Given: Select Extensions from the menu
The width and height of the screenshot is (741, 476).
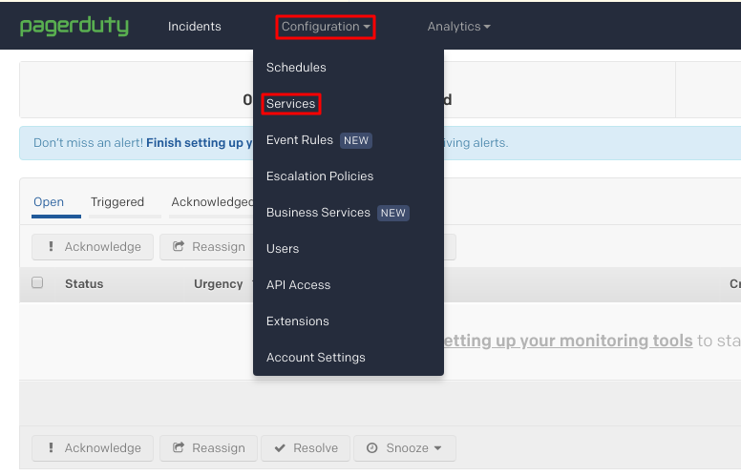Looking at the screenshot, I should [x=297, y=321].
